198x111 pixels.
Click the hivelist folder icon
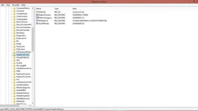pos(15,63)
